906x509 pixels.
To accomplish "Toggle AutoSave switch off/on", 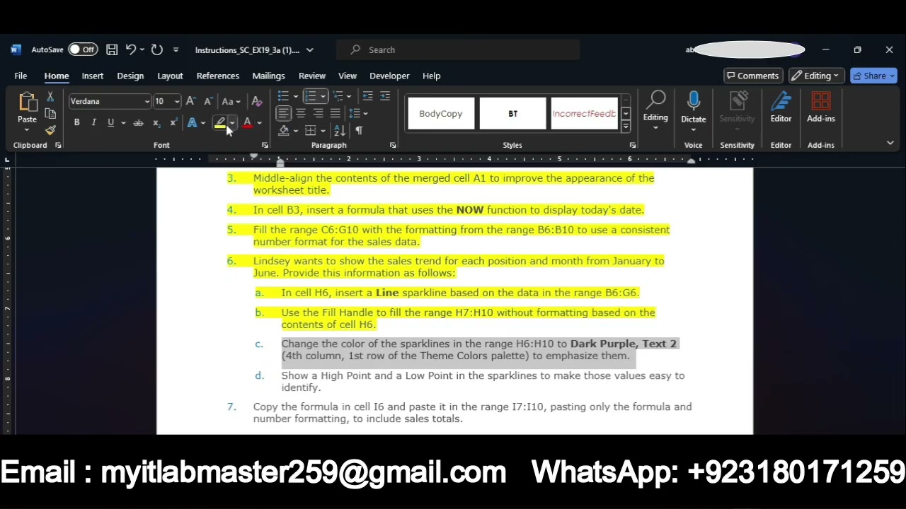I will (x=84, y=49).
